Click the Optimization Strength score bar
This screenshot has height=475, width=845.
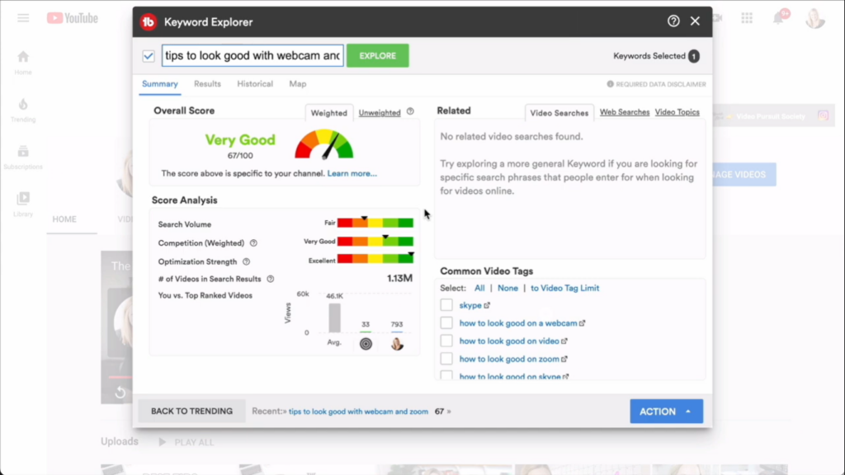pos(375,260)
